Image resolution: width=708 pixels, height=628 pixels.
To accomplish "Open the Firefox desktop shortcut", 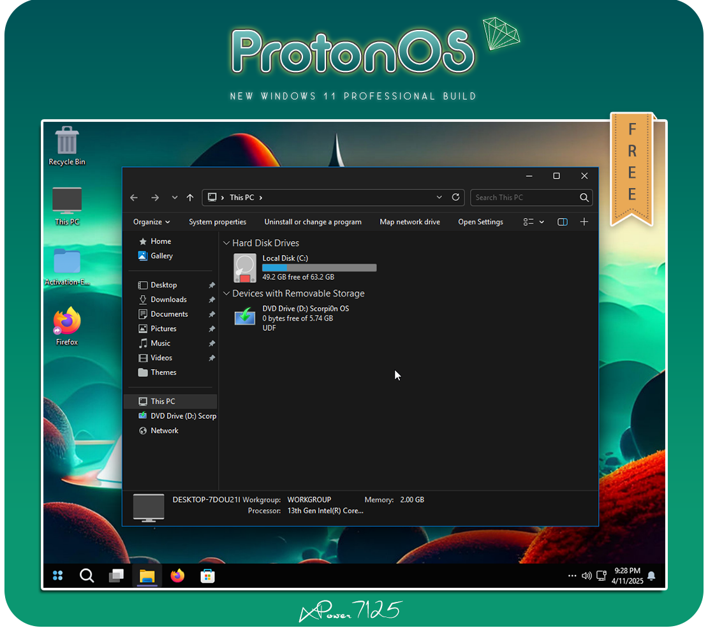I will click(67, 326).
